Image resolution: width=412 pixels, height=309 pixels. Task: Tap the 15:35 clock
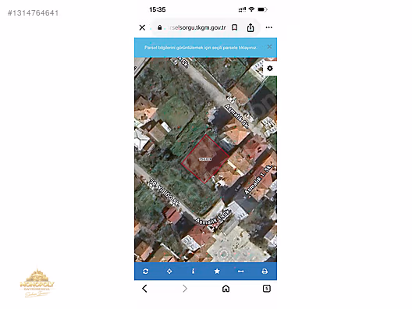point(158,9)
